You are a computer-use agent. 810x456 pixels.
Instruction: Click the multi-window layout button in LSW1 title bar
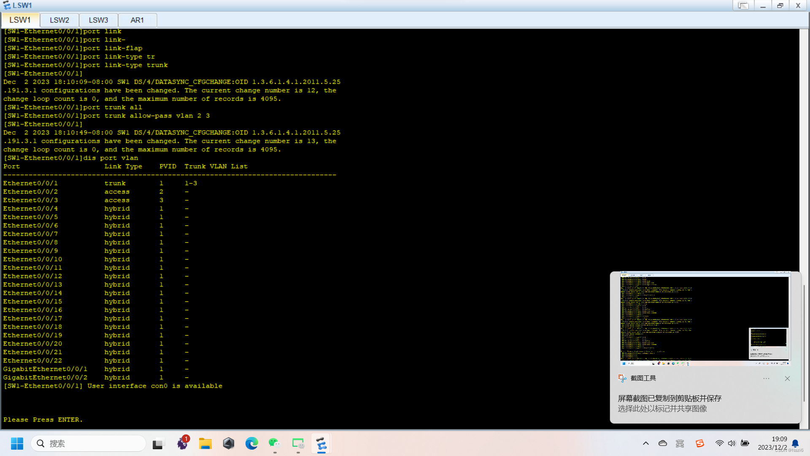(x=743, y=5)
